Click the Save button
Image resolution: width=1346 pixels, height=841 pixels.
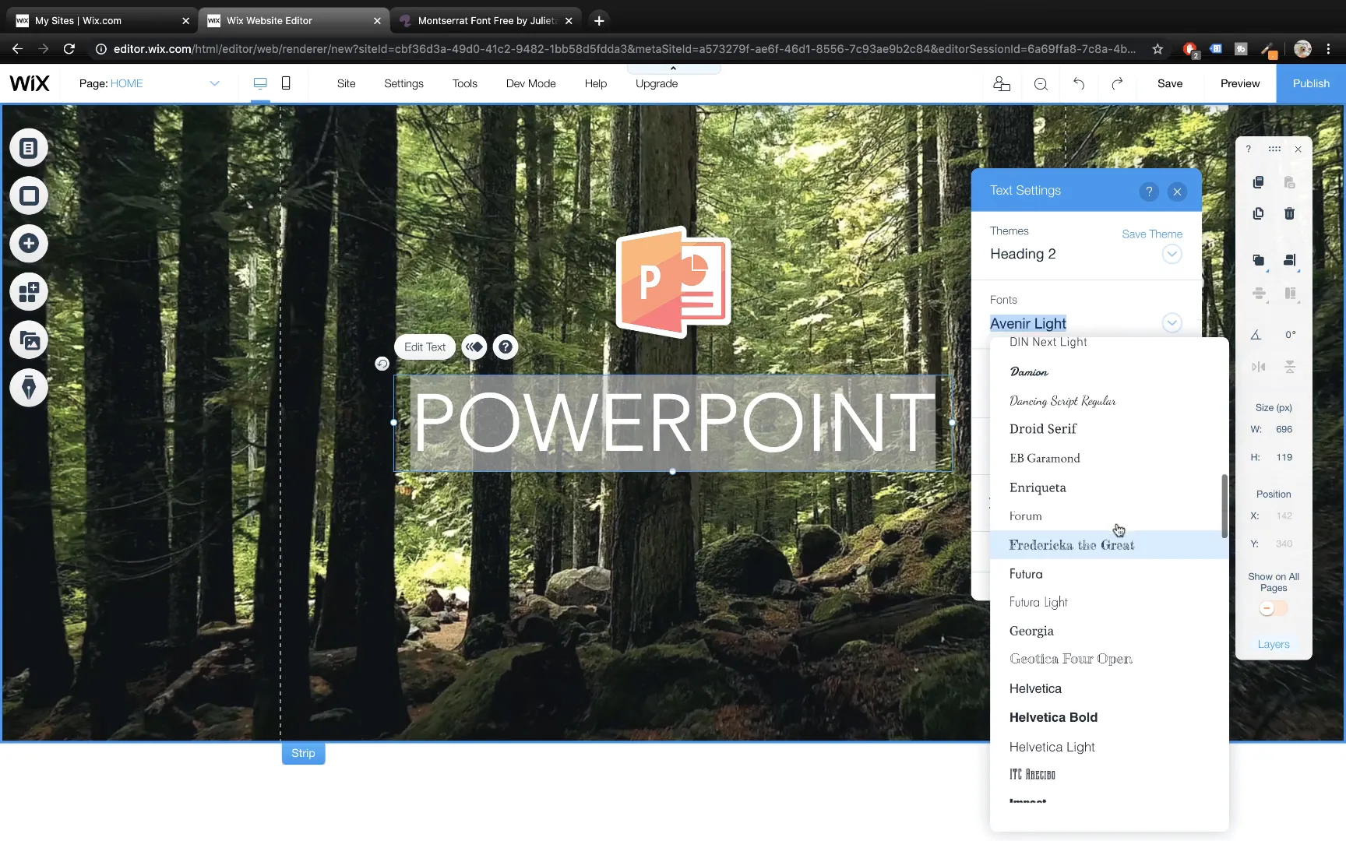(x=1170, y=83)
